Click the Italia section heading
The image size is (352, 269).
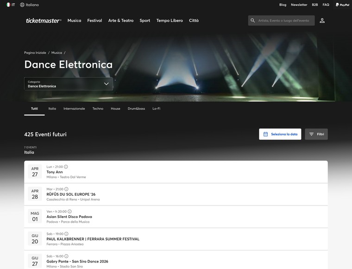click(x=29, y=153)
